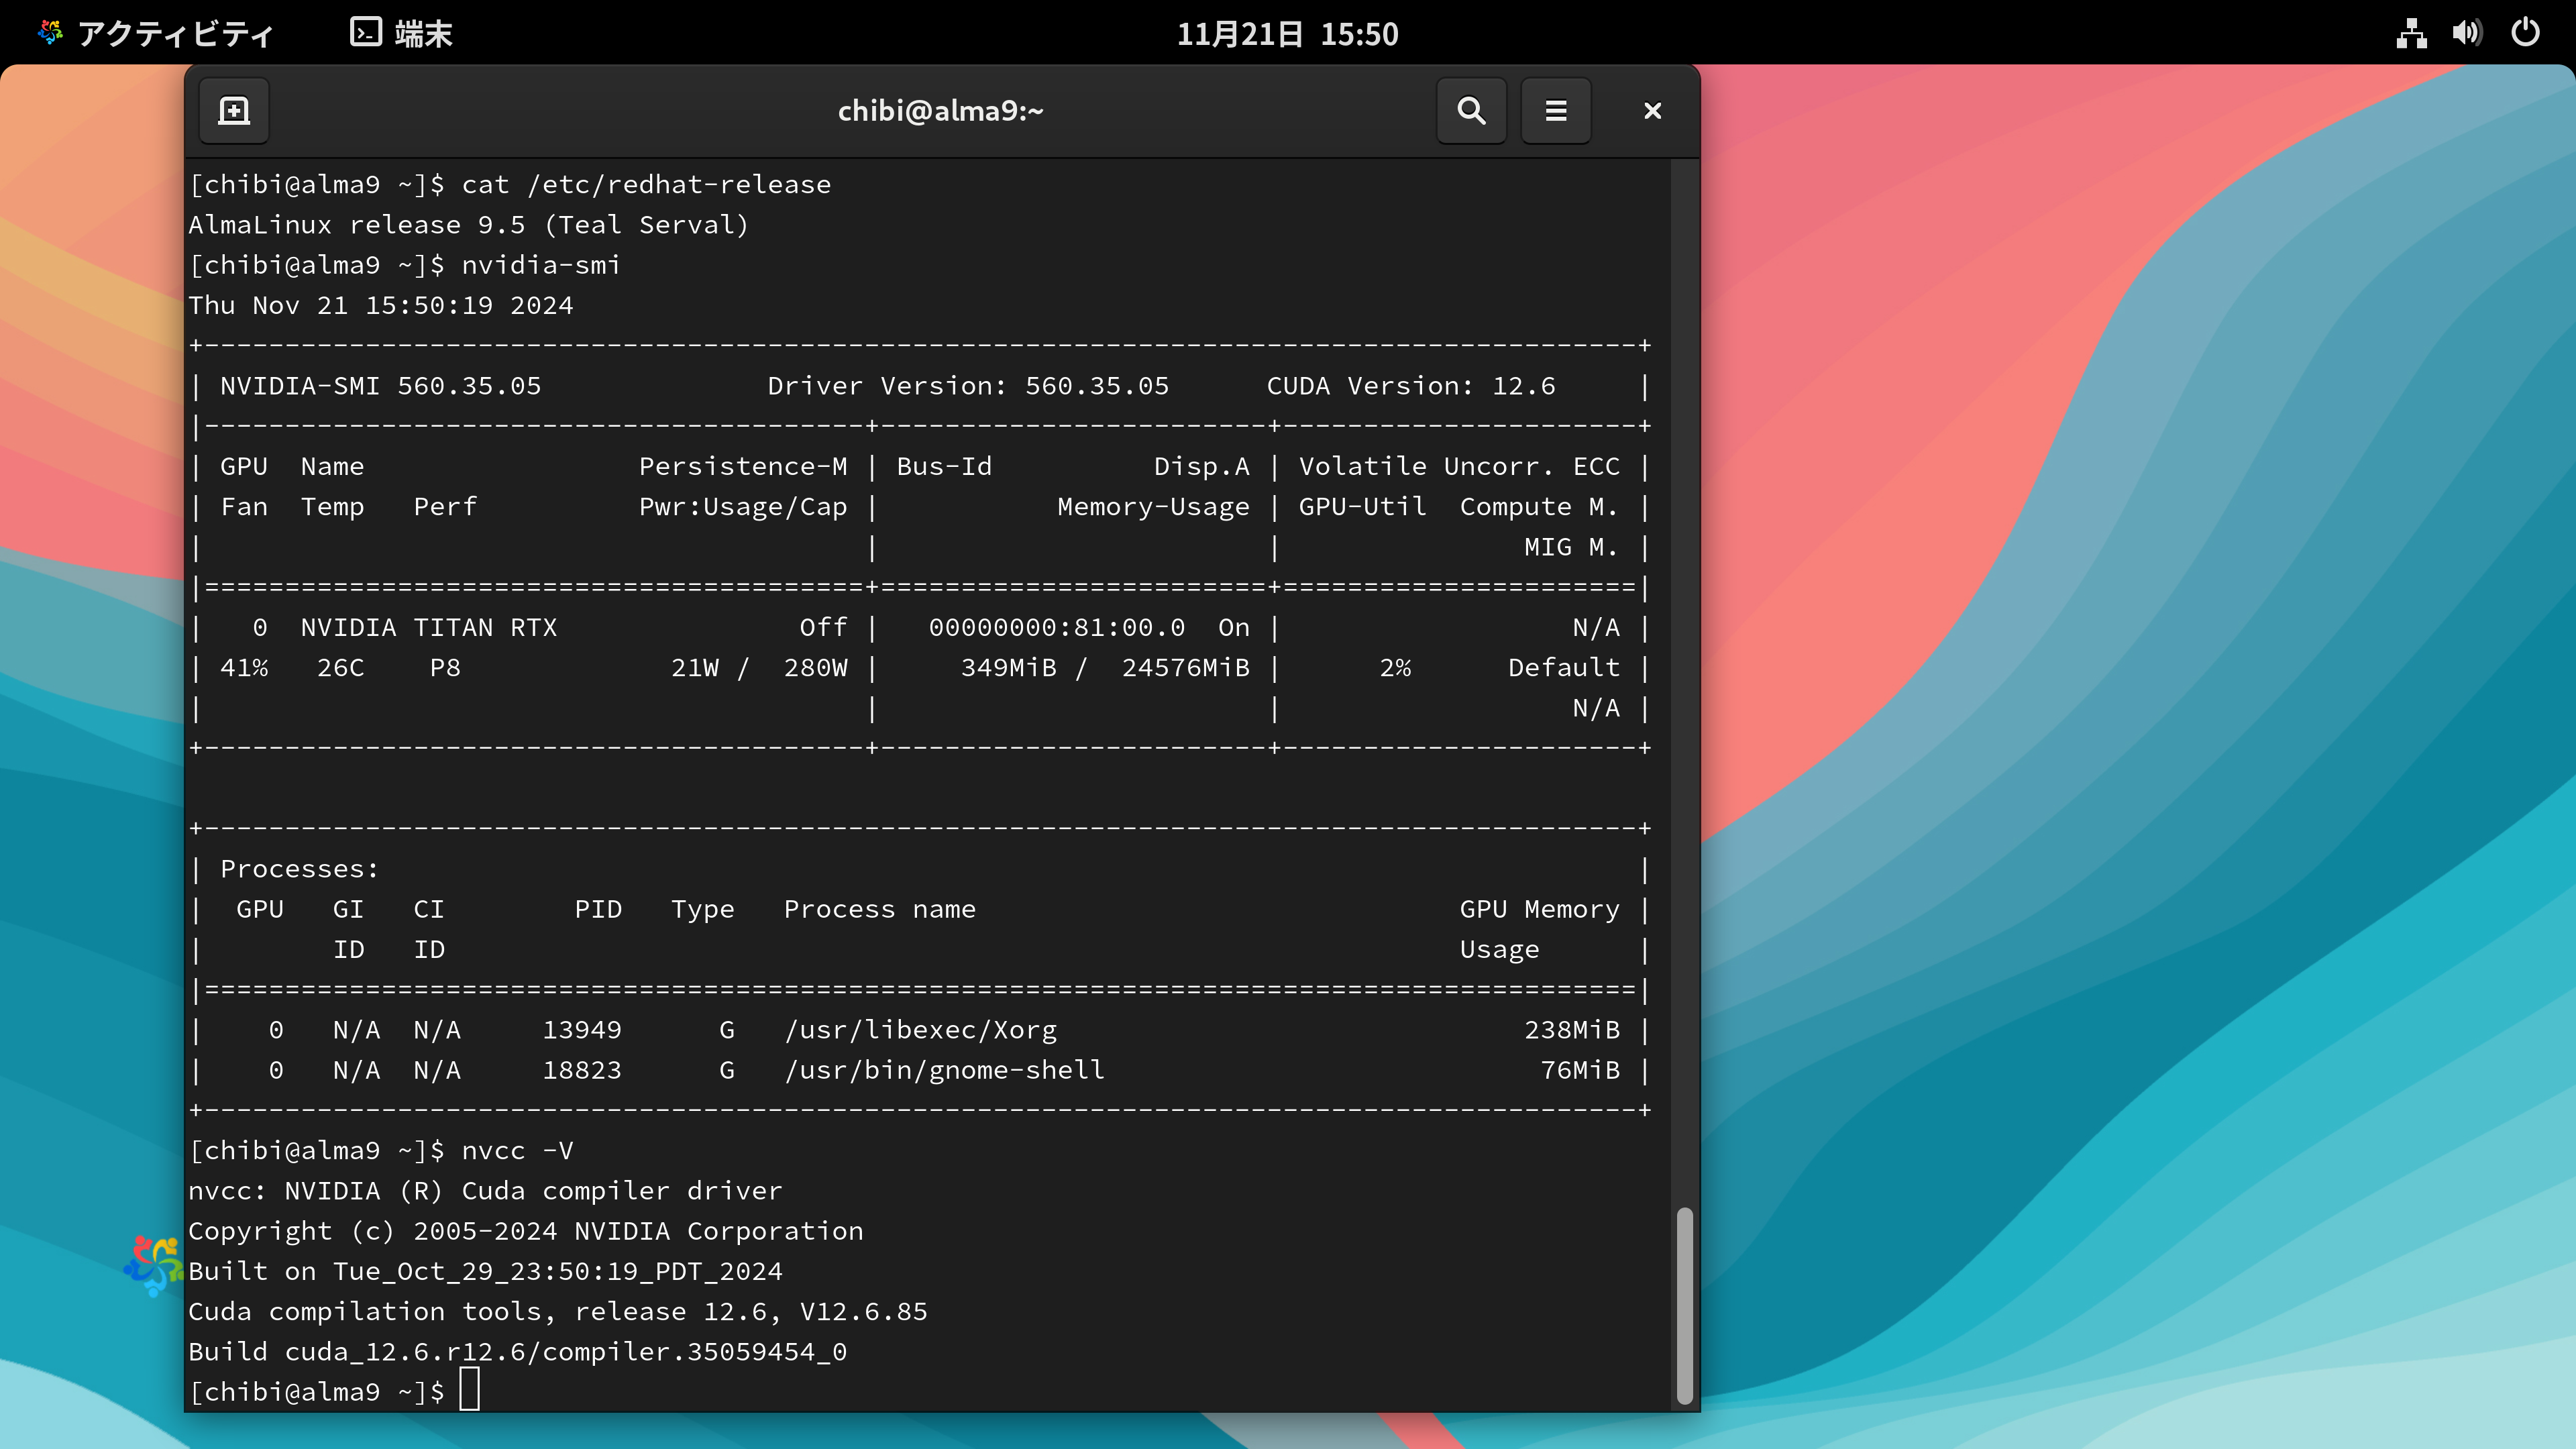Open the 端末 app menu in top bar
This screenshot has height=1449, width=2576.
[x=422, y=34]
